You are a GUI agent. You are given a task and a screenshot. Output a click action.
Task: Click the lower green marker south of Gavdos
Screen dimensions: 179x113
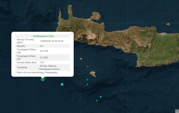87,84
